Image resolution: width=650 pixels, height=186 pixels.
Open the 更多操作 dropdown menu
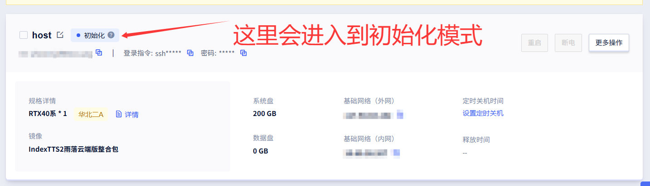click(608, 43)
